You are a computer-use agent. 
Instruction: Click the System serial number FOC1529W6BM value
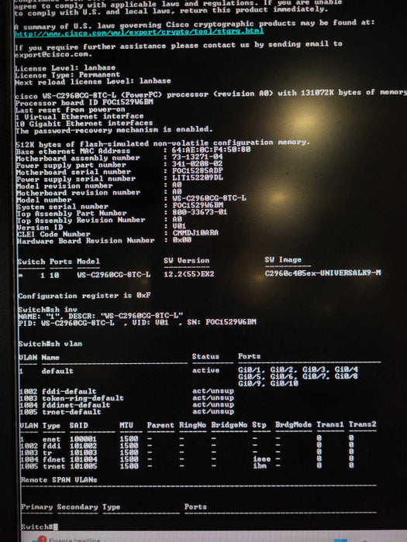pyautogui.click(x=198, y=205)
